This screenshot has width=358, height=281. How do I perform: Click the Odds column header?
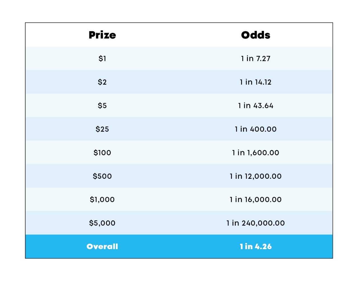(256, 35)
